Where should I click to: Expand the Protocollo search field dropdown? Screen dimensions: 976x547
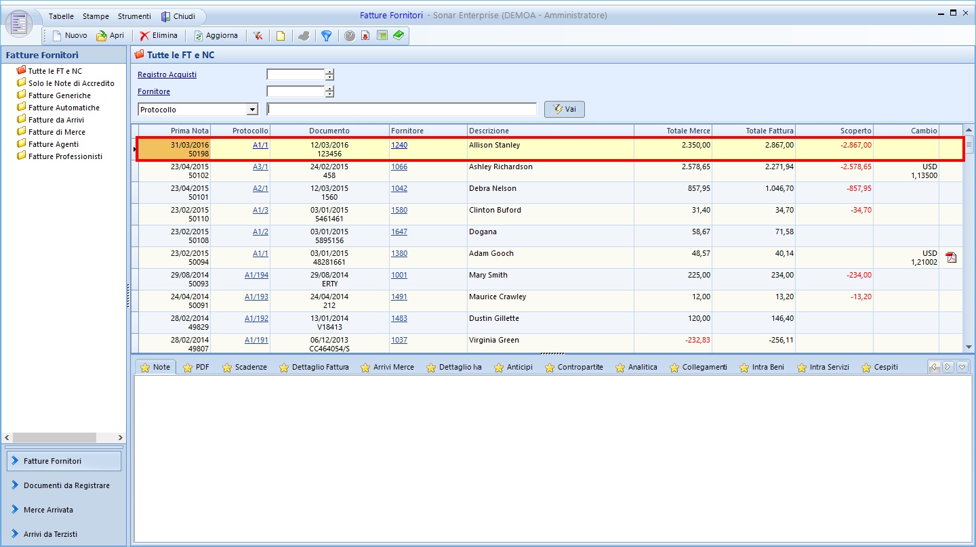[x=252, y=110]
